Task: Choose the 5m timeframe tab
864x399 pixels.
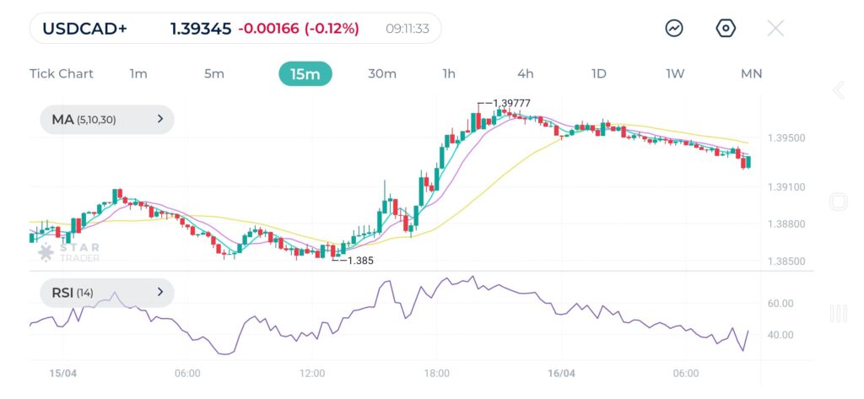Action: coord(214,73)
